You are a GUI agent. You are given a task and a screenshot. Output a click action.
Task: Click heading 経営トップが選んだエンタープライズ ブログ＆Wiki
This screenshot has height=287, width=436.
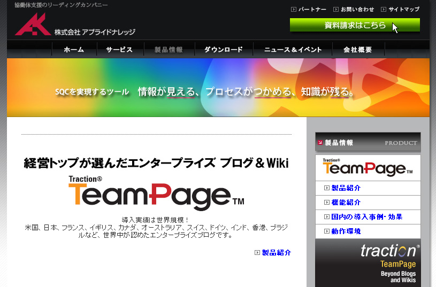[156, 163]
